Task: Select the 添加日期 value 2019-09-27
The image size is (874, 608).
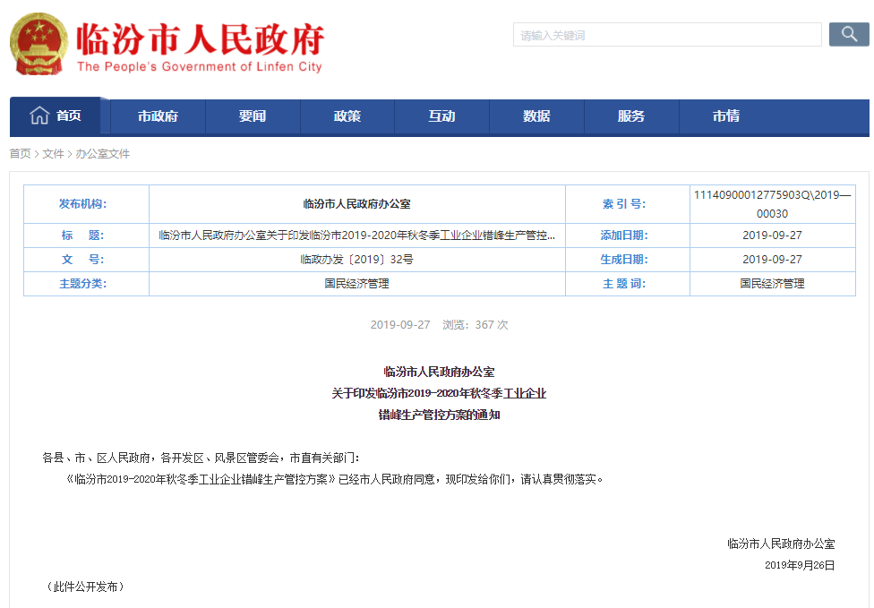Action: click(773, 235)
